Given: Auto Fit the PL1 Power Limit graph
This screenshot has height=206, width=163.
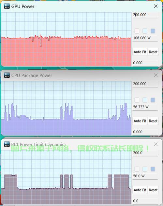Looking at the screenshot, I should [140, 190].
